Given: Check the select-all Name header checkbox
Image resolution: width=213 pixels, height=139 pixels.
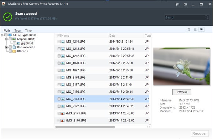Looking at the screenshot, I should [x=59, y=36].
